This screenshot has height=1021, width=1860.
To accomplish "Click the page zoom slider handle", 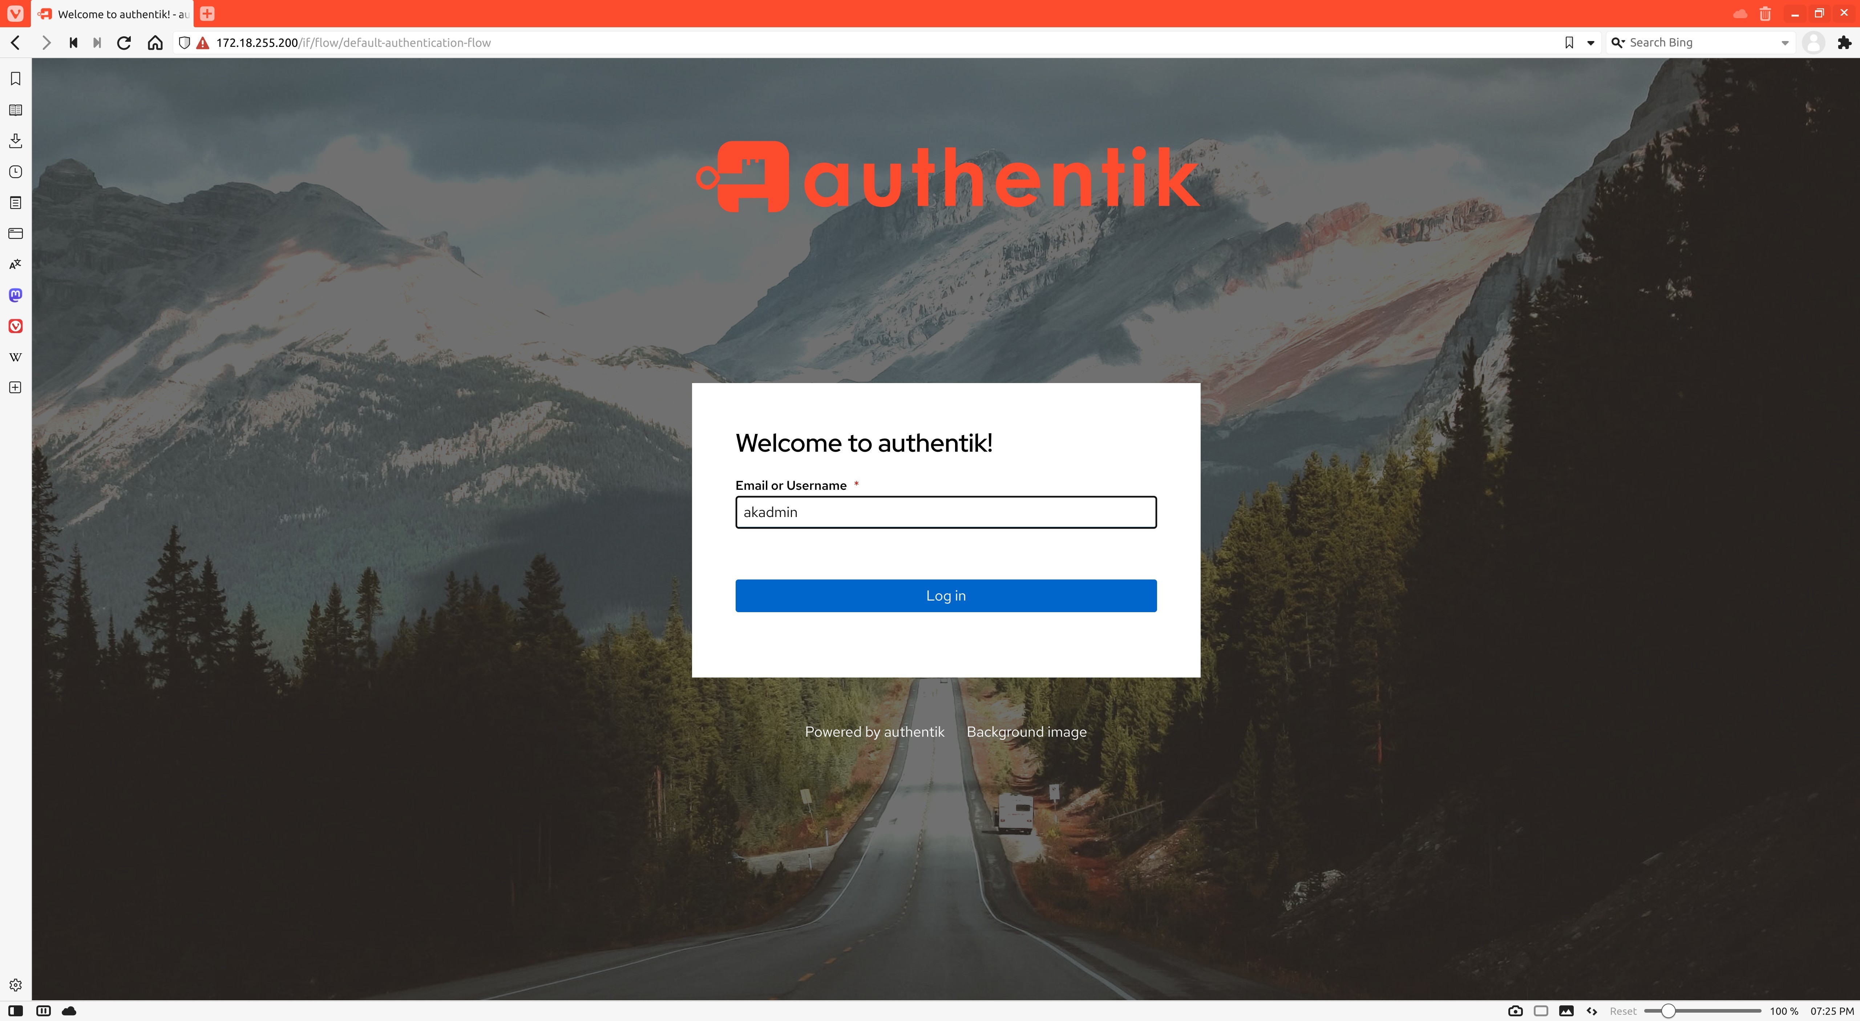I will (1668, 1011).
